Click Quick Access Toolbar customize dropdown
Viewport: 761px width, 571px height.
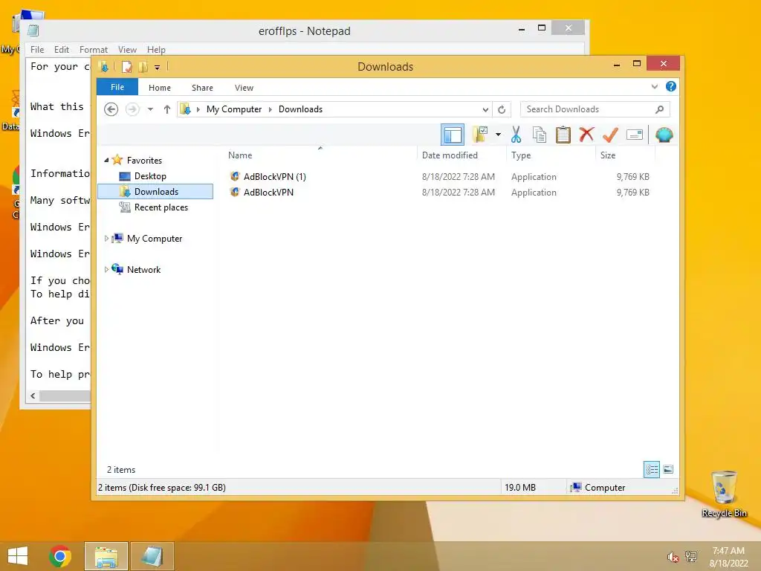[x=158, y=68]
